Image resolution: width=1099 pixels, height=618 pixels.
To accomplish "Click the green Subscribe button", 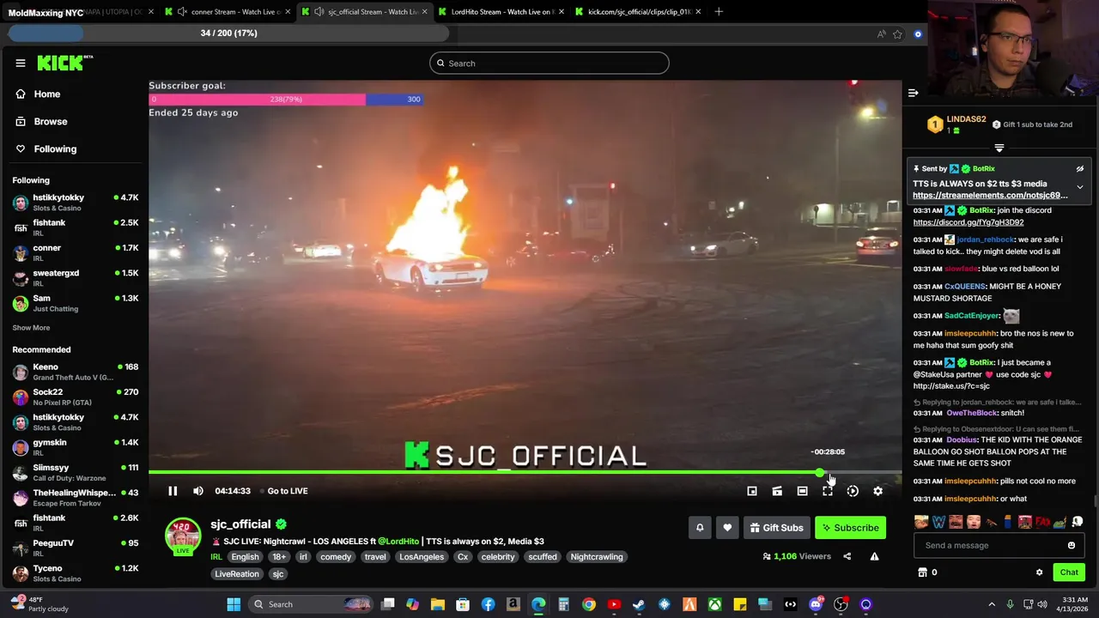I will coord(850,528).
